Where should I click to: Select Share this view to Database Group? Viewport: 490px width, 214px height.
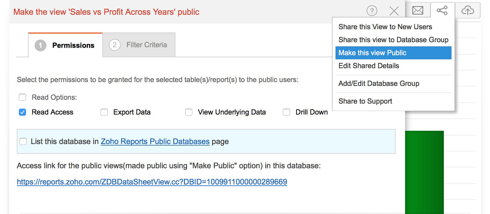(393, 40)
